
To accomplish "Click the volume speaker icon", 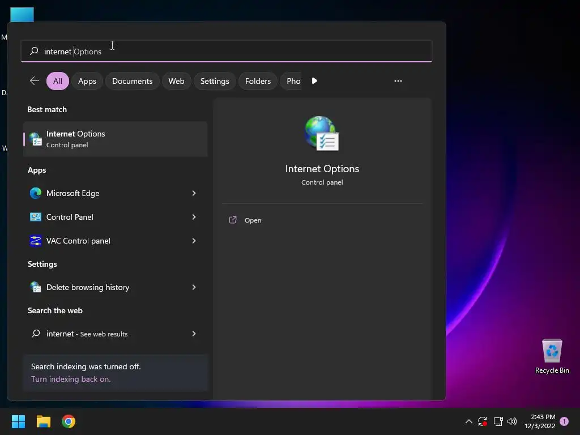I will [x=512, y=421].
